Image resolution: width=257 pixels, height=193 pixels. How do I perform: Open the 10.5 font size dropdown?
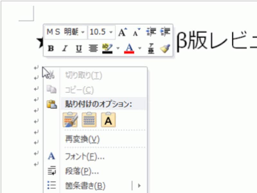pos(111,32)
